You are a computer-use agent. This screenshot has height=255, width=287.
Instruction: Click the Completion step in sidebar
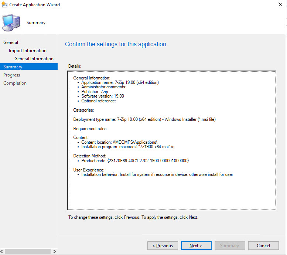click(15, 83)
